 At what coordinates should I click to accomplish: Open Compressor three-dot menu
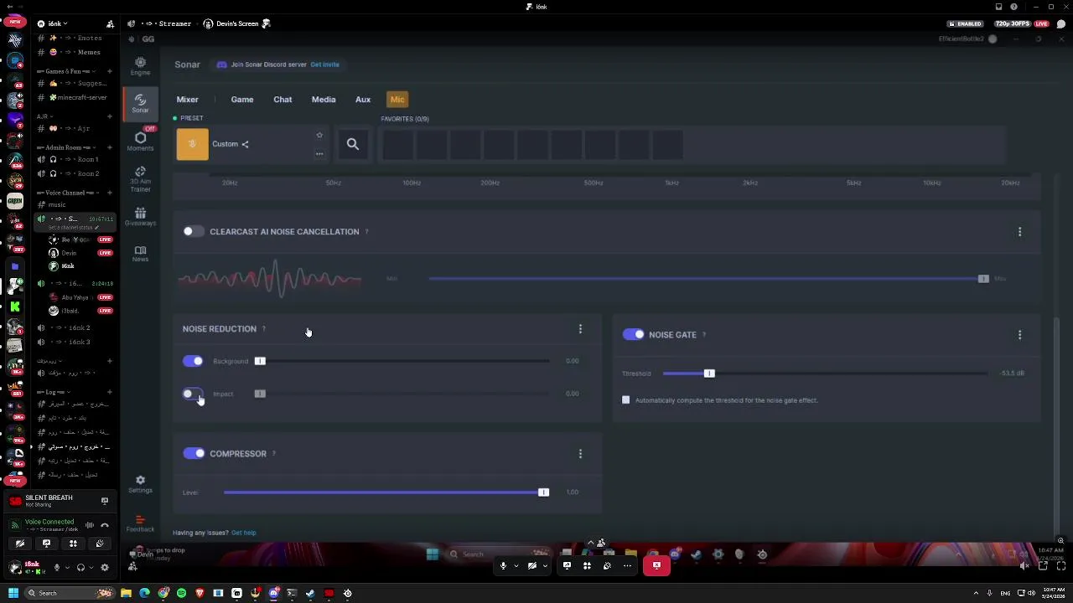tap(580, 454)
